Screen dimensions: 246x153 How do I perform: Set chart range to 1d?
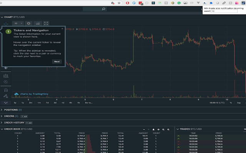63,103
